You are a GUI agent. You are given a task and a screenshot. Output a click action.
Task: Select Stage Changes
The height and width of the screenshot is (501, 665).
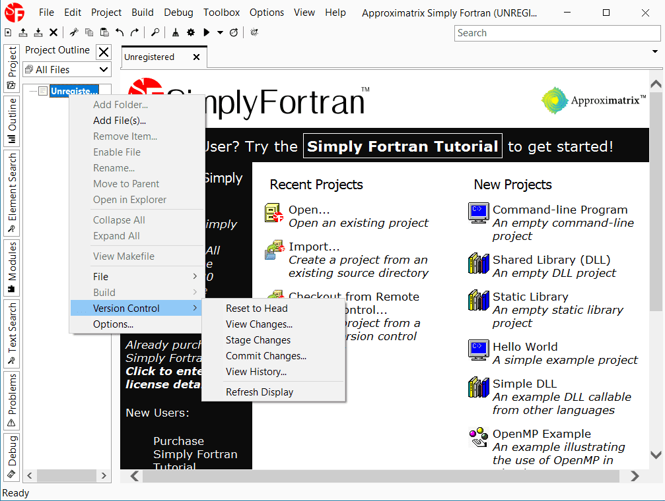point(273,340)
